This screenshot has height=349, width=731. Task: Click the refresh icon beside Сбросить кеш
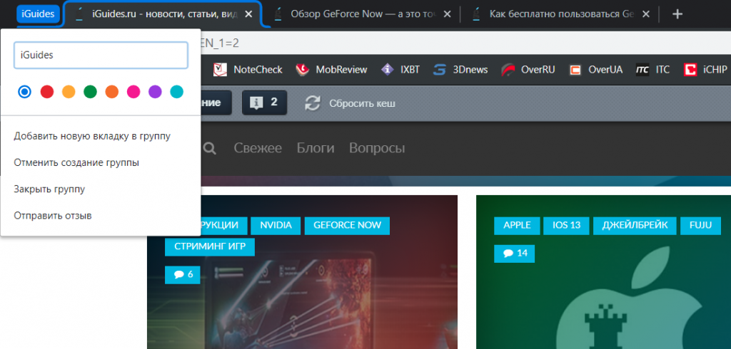(313, 103)
